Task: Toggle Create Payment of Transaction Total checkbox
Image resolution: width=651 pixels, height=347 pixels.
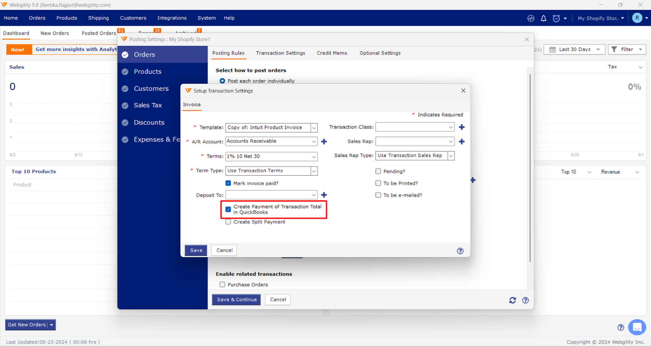Action: (228, 210)
